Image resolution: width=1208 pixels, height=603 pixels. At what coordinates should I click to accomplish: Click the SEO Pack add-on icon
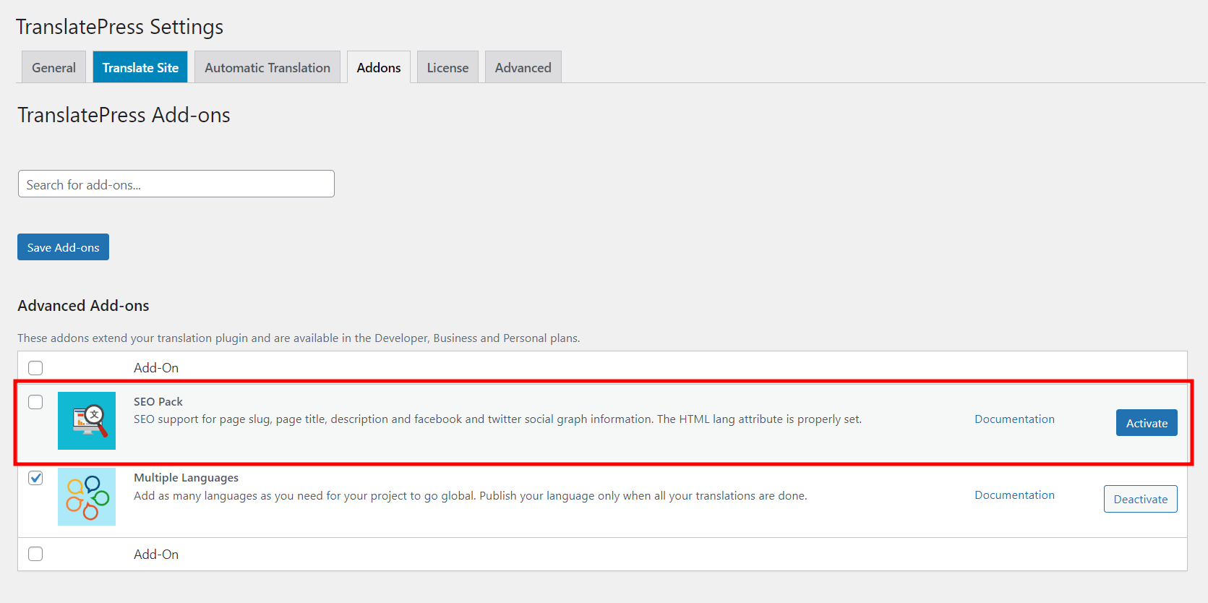point(87,421)
